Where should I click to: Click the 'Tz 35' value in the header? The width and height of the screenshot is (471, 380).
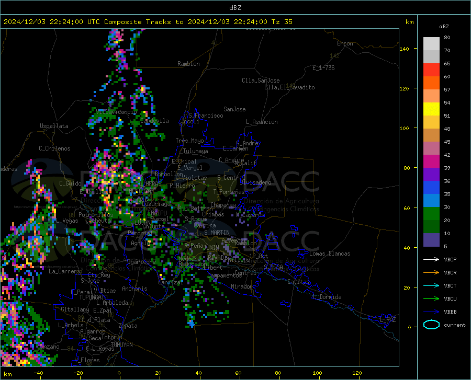point(282,22)
